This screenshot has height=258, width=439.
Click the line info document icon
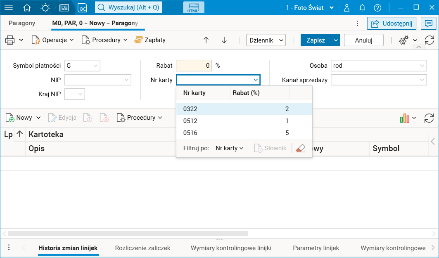coord(88,118)
